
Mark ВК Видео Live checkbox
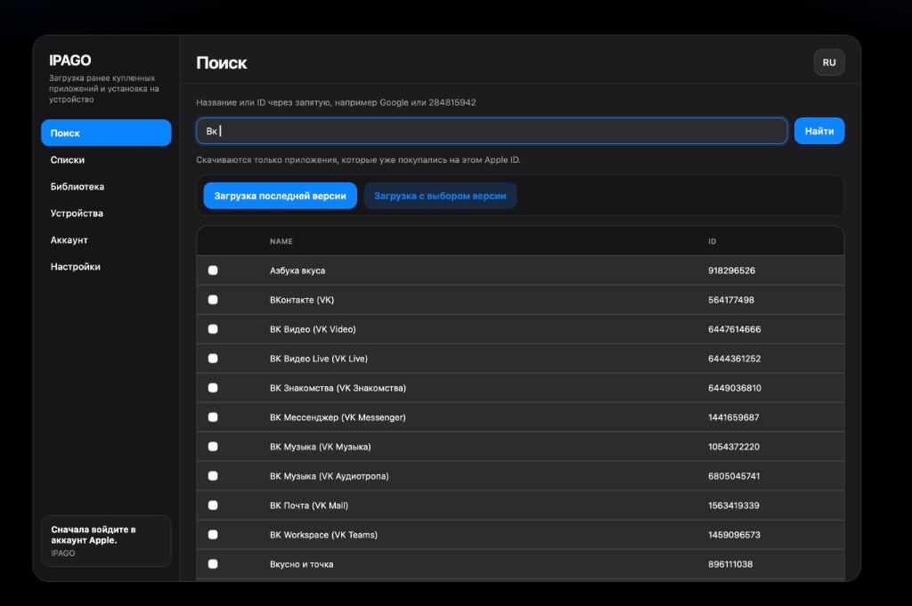click(x=213, y=359)
